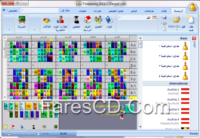Select the orange Op unplaced card

point(29,106)
